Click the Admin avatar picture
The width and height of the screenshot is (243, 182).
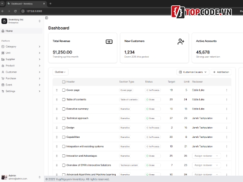[4, 177]
